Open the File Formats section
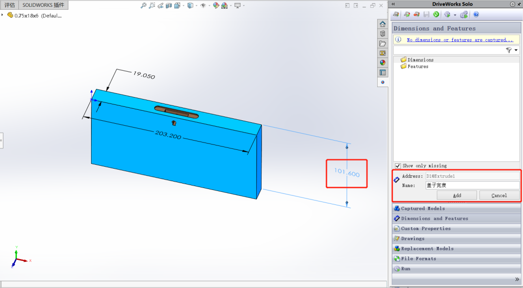The height and width of the screenshot is (288, 523). click(x=456, y=259)
